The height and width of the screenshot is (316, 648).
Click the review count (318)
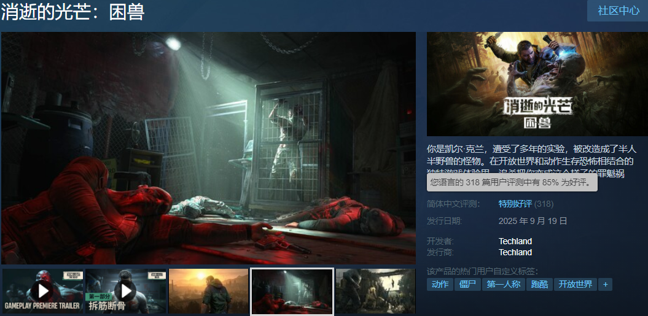click(544, 204)
